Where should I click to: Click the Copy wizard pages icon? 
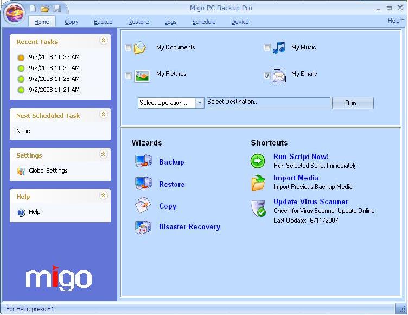(143, 205)
